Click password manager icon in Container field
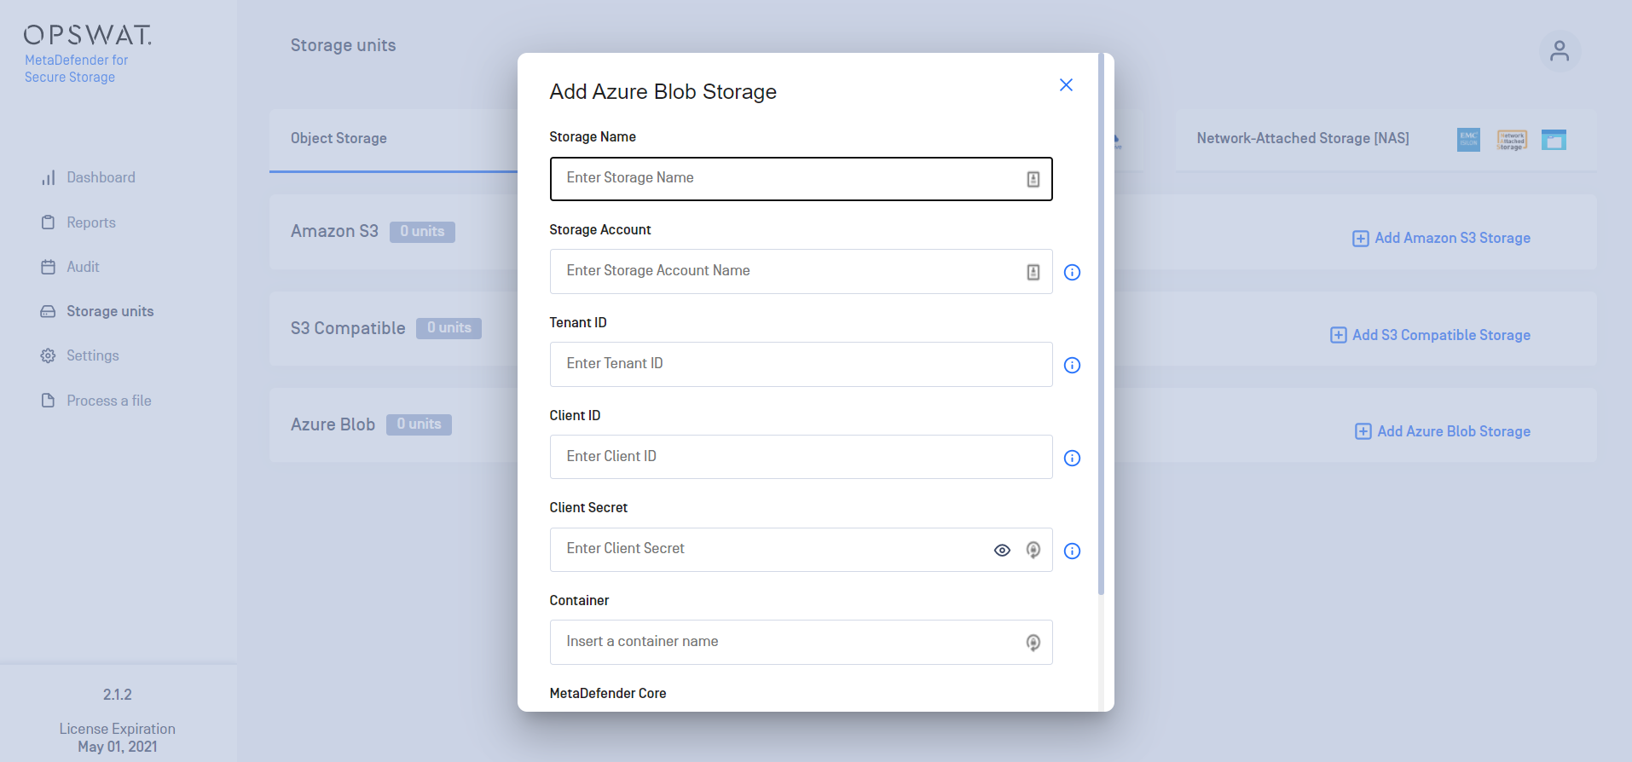Image resolution: width=1632 pixels, height=762 pixels. 1033,643
